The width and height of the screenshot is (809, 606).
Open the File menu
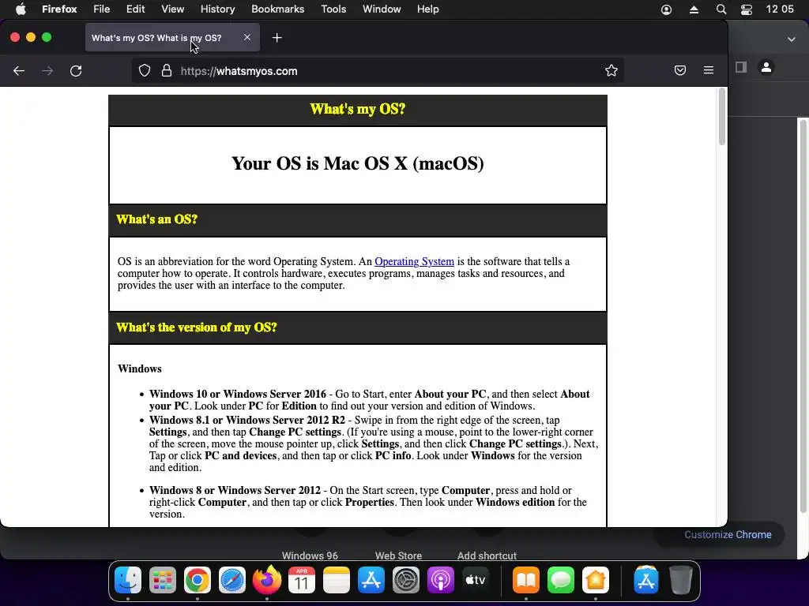pyautogui.click(x=101, y=9)
